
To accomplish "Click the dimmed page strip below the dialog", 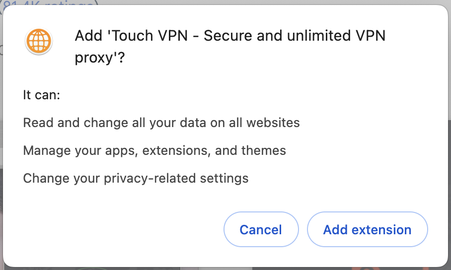I will [x=225, y=269].
